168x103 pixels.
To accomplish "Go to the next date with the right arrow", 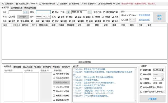I will (90, 12).
